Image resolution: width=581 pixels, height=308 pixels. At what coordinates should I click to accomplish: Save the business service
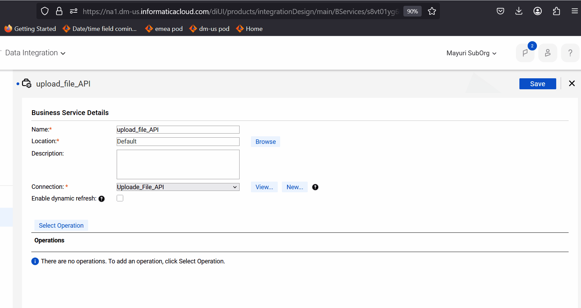point(538,84)
